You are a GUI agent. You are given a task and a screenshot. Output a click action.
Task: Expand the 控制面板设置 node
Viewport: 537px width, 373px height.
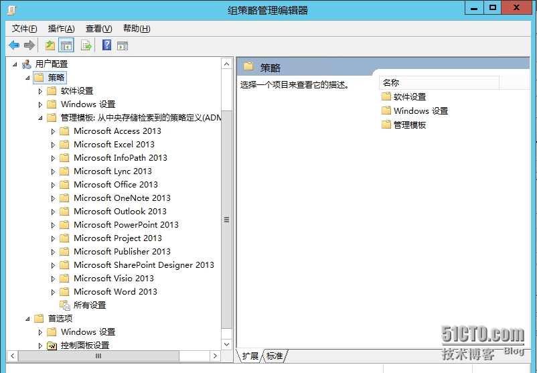click(40, 346)
